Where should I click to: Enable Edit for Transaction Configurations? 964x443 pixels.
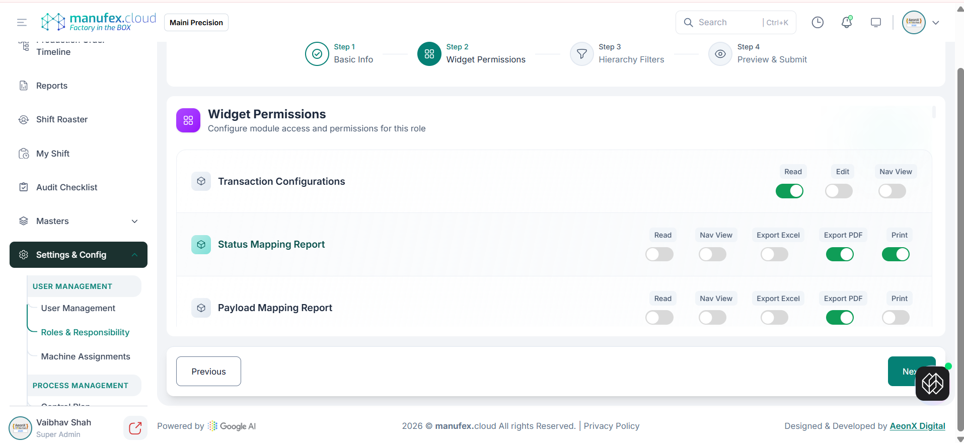(839, 191)
